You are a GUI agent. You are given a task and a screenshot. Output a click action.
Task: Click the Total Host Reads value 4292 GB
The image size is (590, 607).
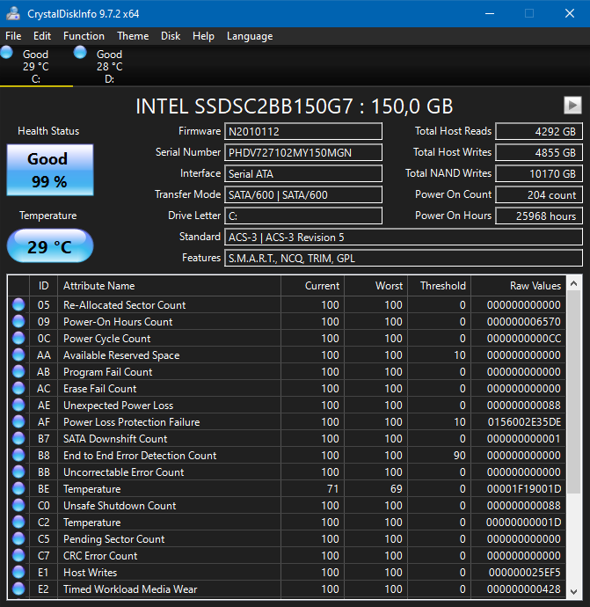tap(539, 131)
